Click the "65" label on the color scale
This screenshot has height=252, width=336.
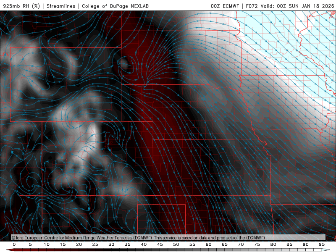coord(225,244)
